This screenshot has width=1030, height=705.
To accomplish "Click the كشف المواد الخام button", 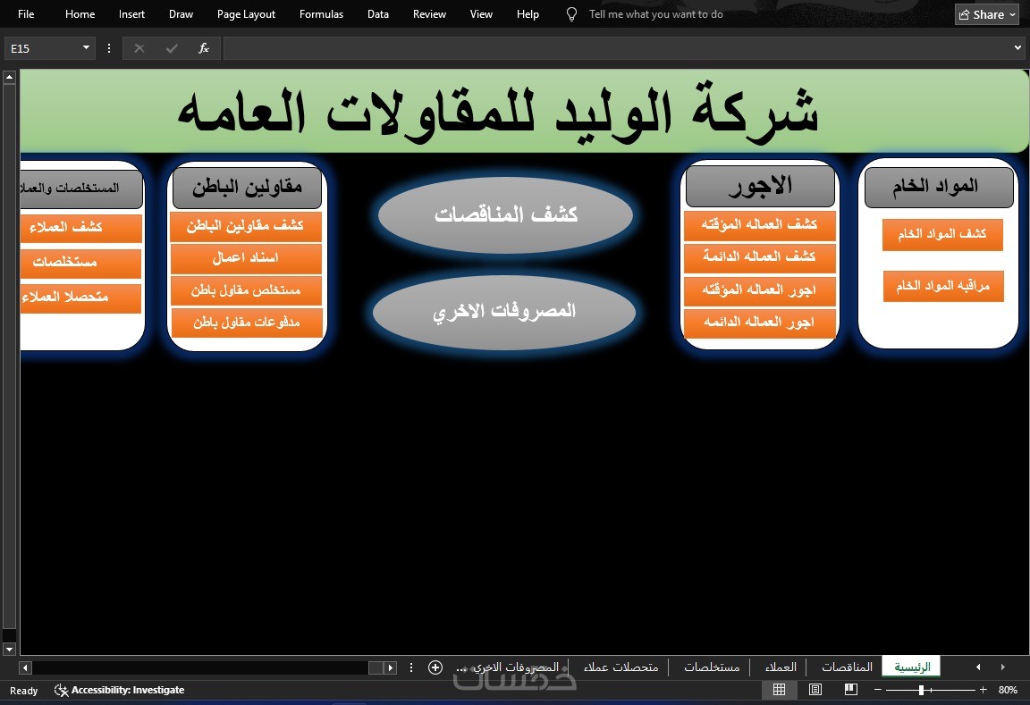I will point(942,234).
